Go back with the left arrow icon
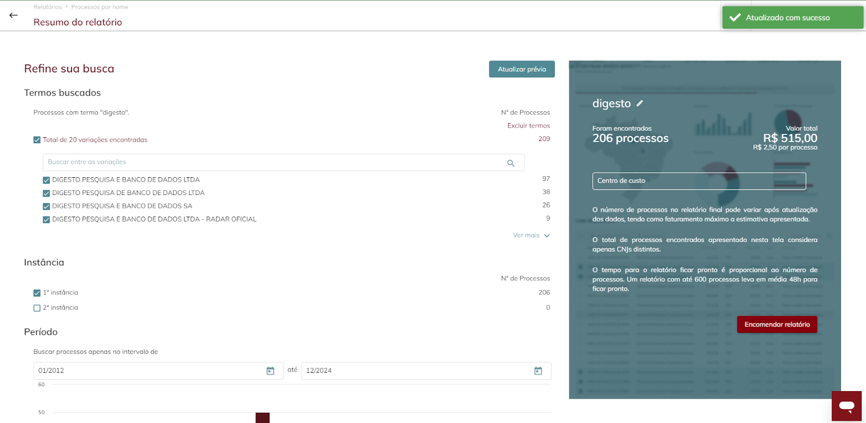 point(14,15)
